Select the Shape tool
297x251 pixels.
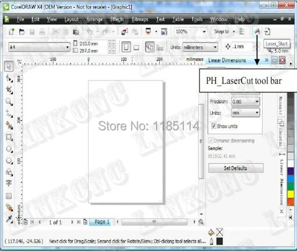(9, 78)
